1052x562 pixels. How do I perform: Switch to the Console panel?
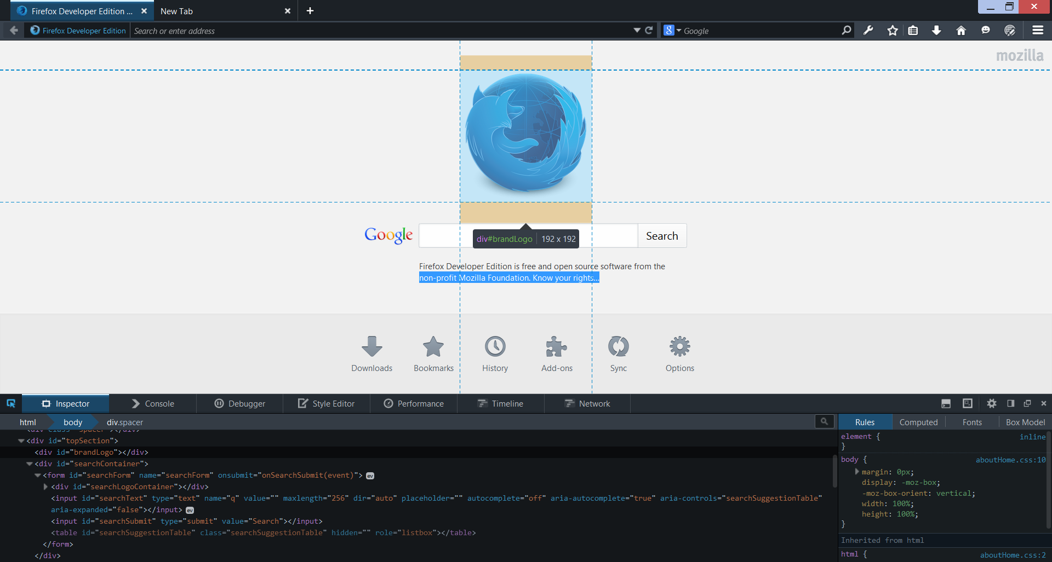coord(153,404)
